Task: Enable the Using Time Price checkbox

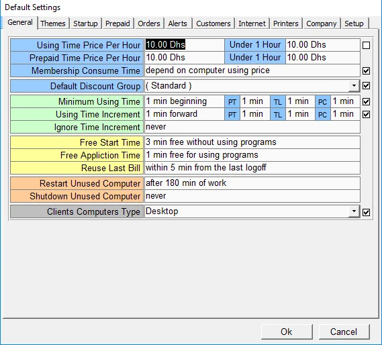Action: [366, 46]
